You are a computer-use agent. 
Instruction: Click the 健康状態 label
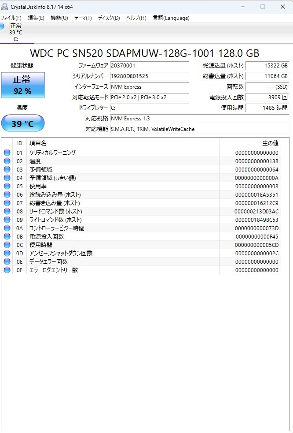pyautogui.click(x=22, y=65)
